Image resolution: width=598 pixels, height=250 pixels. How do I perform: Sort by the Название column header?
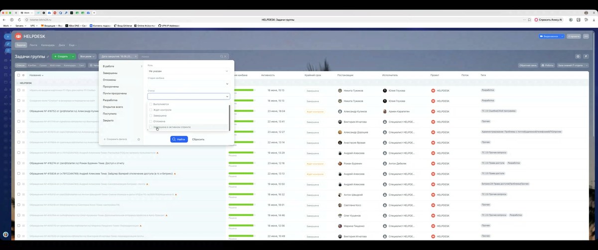click(x=37, y=75)
